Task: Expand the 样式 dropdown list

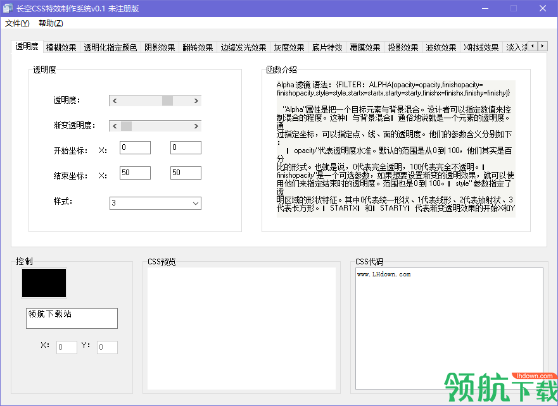Action: (195, 204)
